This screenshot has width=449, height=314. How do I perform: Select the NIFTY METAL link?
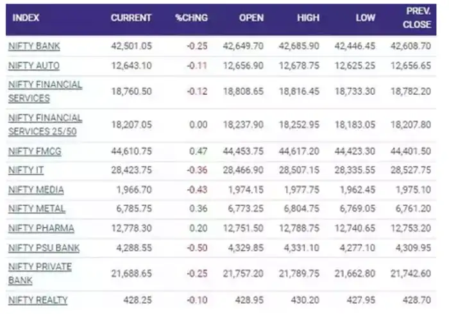click(37, 208)
